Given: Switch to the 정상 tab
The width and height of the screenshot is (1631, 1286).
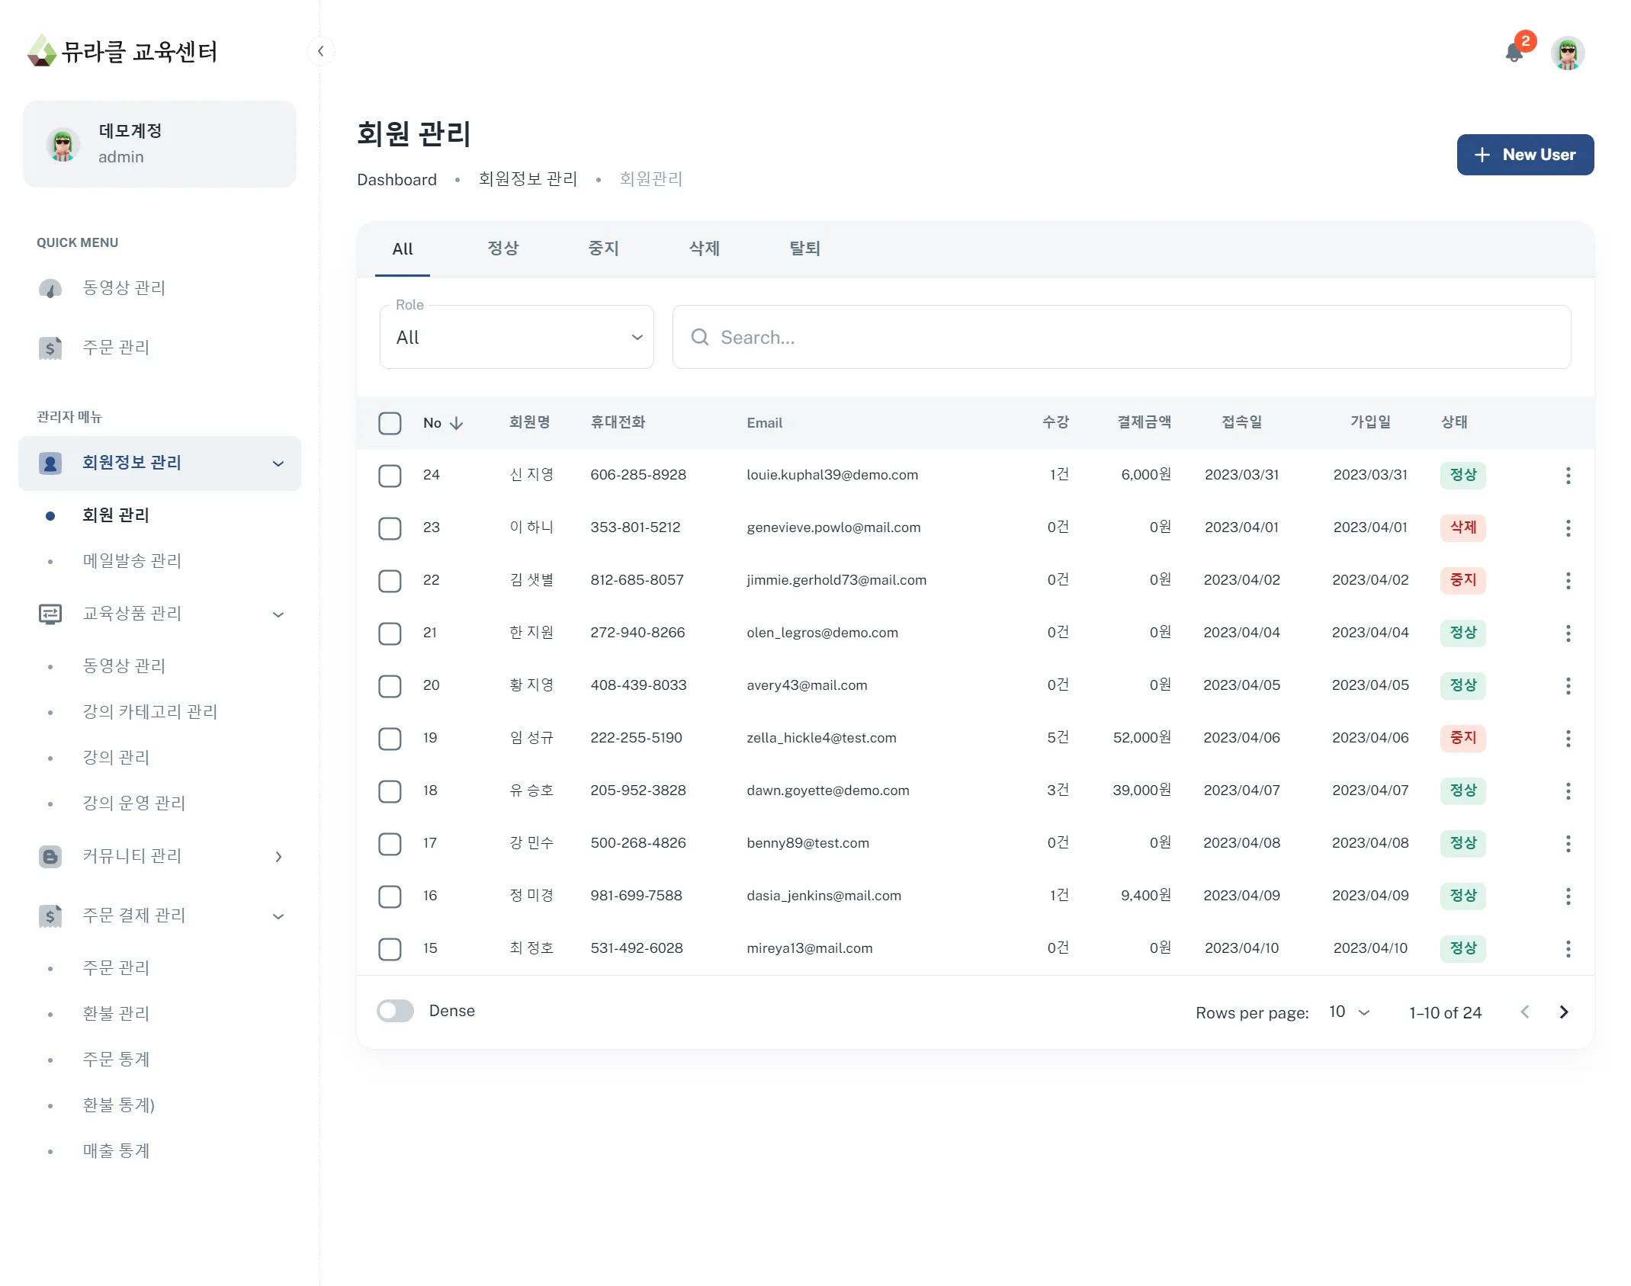Looking at the screenshot, I should pyautogui.click(x=502, y=249).
